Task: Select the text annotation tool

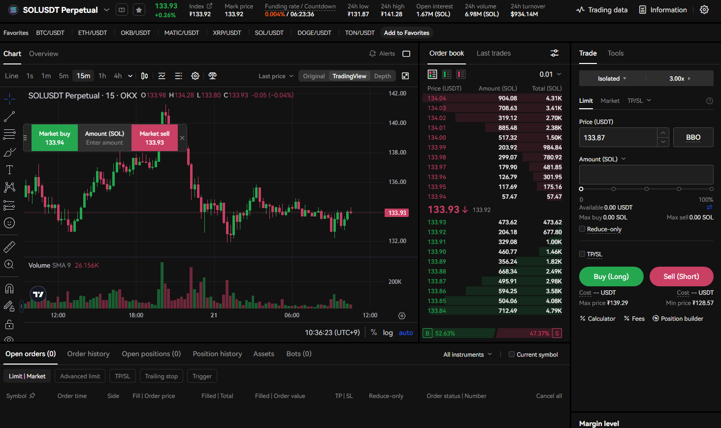Action: 9,170
